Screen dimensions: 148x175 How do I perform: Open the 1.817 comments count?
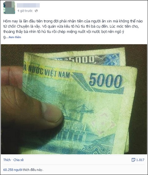click(140, 160)
